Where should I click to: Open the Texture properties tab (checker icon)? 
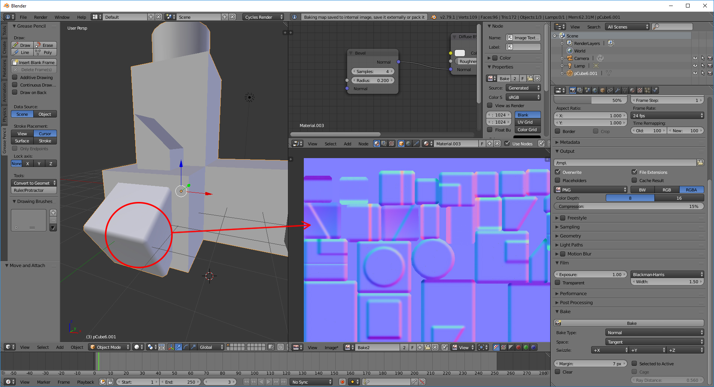tap(640, 90)
